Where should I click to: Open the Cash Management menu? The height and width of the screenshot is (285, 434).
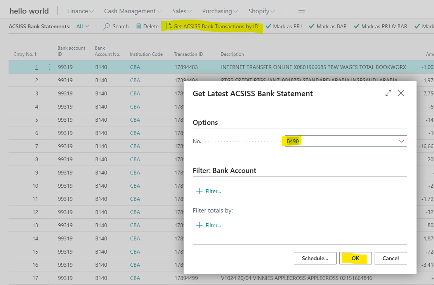point(132,11)
